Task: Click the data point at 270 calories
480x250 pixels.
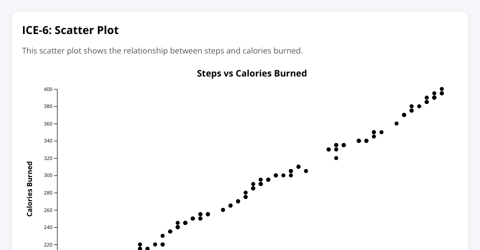Action: click(x=238, y=201)
